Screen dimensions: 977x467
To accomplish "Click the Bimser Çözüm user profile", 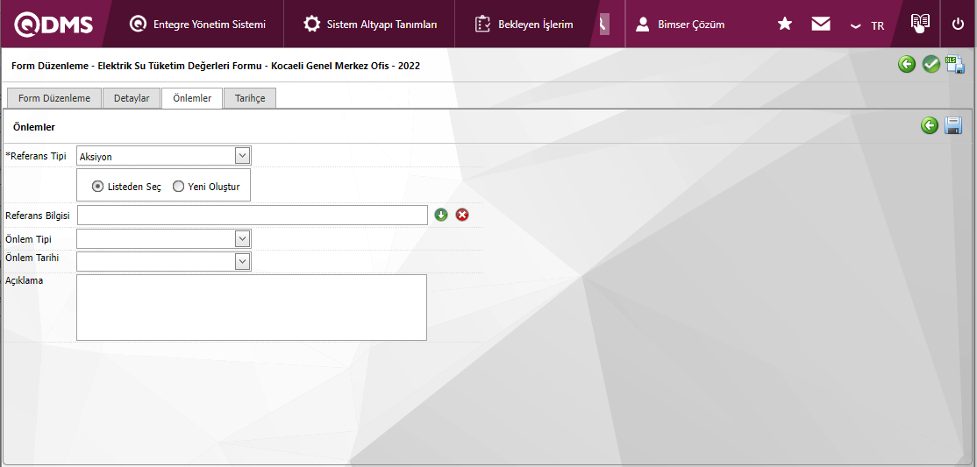I will click(680, 25).
